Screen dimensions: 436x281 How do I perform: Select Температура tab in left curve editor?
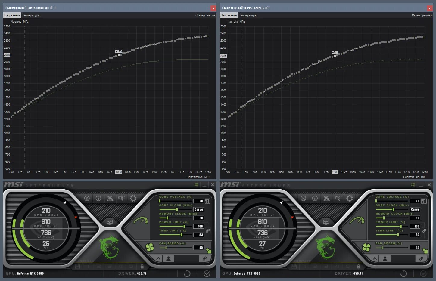31,15
